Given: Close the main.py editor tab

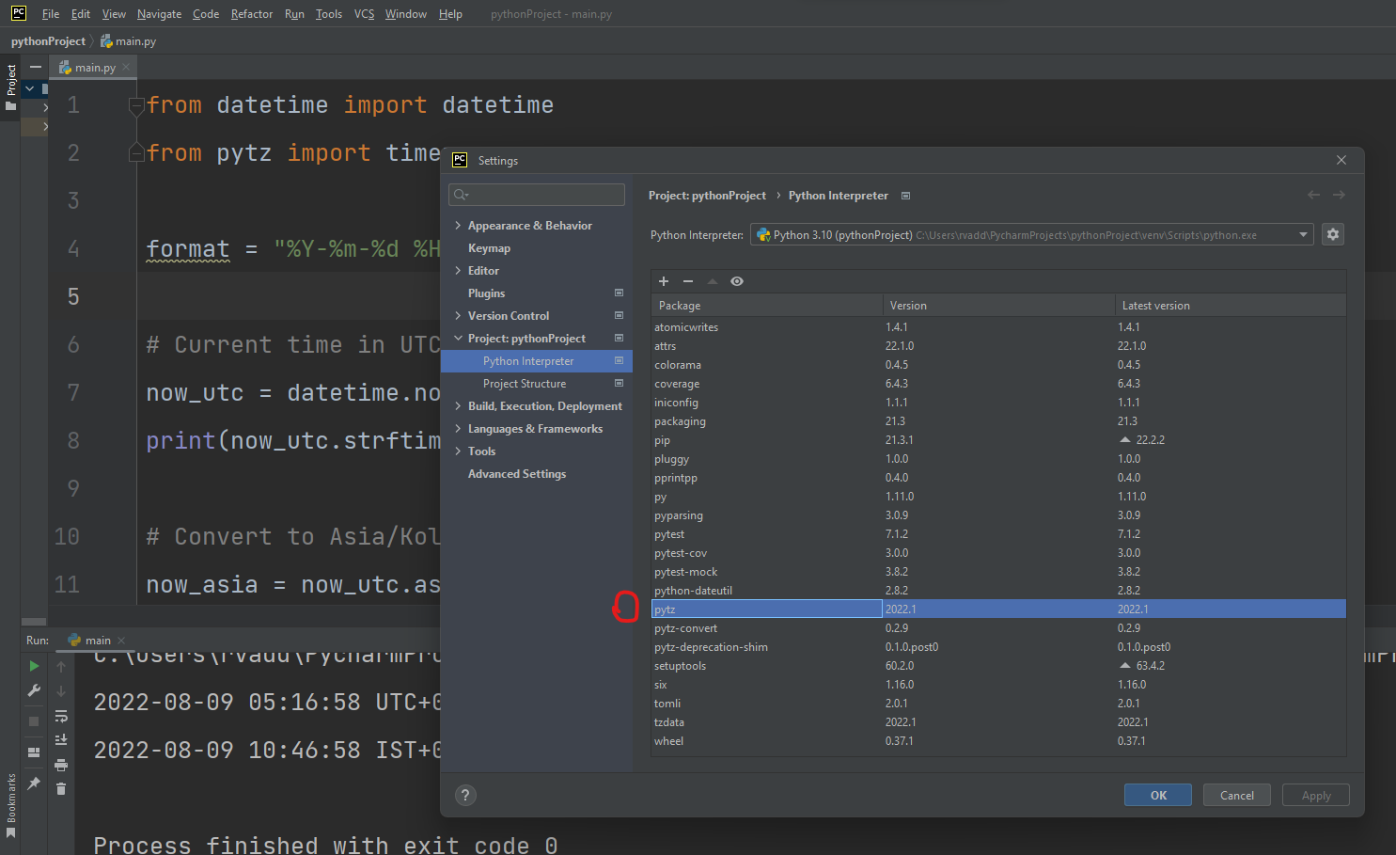Looking at the screenshot, I should 126,67.
